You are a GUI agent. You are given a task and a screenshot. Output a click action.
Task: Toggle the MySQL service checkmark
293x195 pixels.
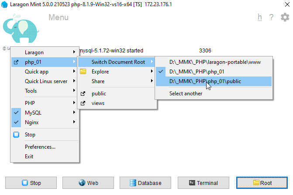pyautogui.click(x=17, y=113)
